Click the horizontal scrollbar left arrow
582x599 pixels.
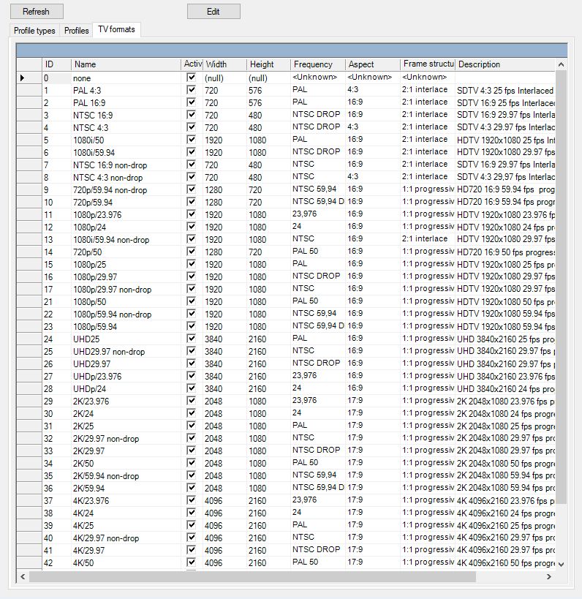23,577
